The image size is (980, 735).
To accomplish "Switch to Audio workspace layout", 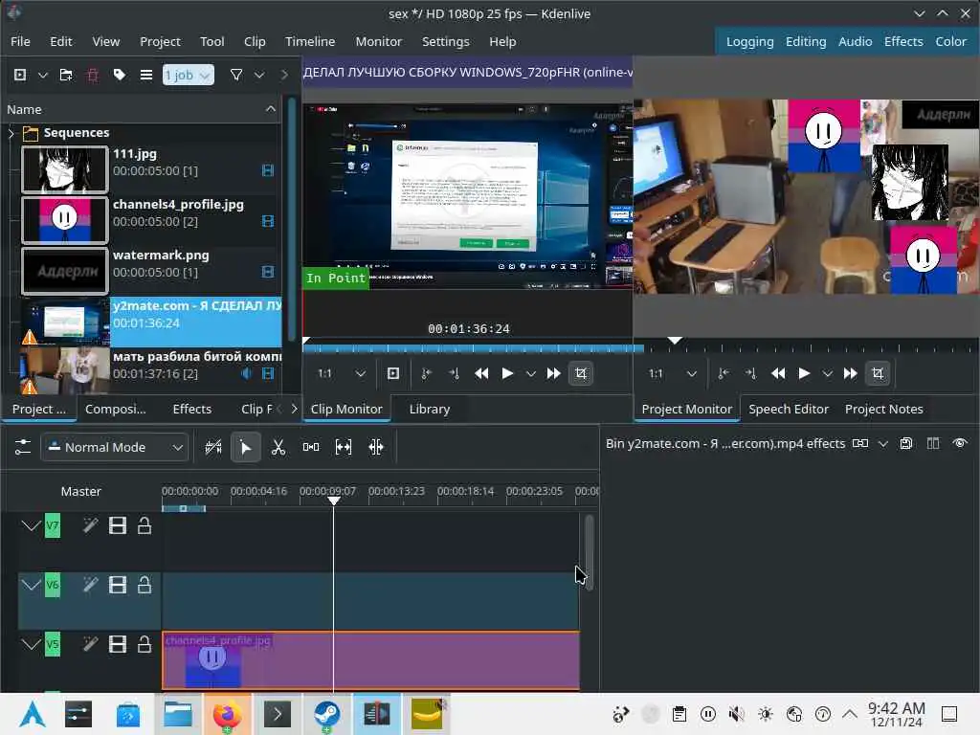I will 855,41.
